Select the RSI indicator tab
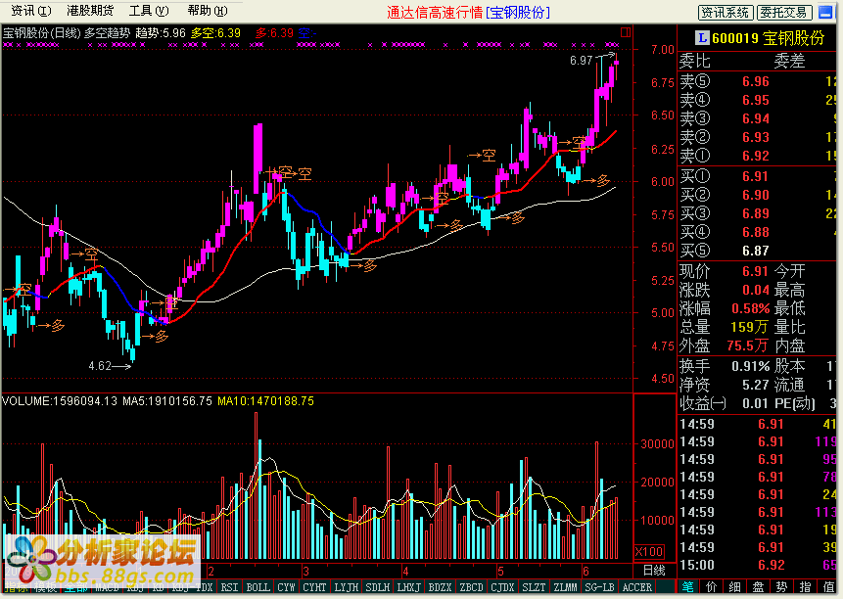 point(229,587)
